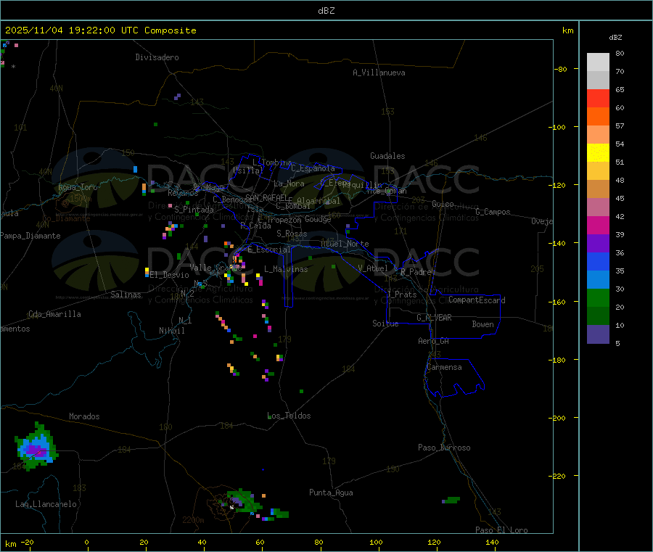This screenshot has width=653, height=552.
Task: Select the purple 10 dBZ legend swatch
Action: [x=598, y=334]
